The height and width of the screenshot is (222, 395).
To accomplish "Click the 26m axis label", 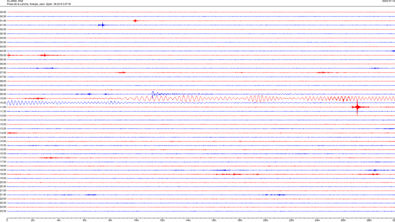I will point(343,220).
